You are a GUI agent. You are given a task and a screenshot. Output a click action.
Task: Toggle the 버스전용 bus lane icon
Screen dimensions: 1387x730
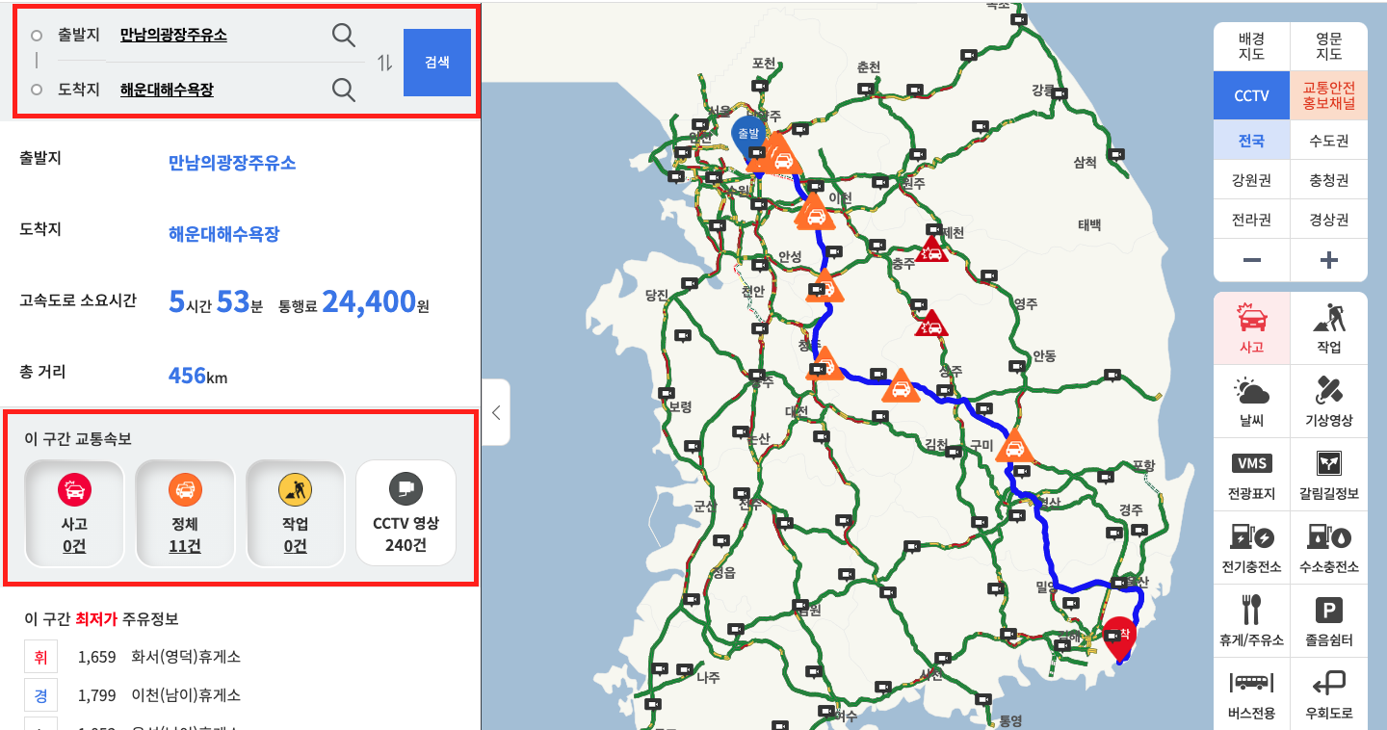1251,693
